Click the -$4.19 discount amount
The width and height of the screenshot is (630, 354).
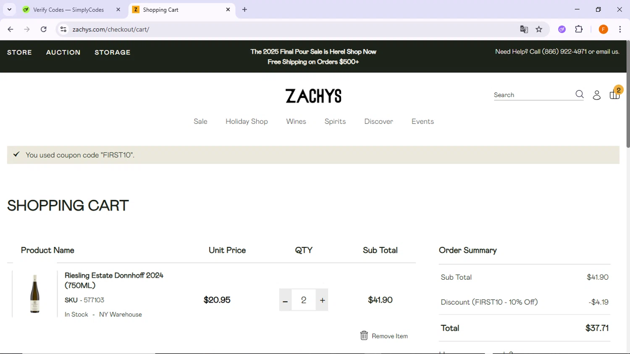(x=598, y=302)
